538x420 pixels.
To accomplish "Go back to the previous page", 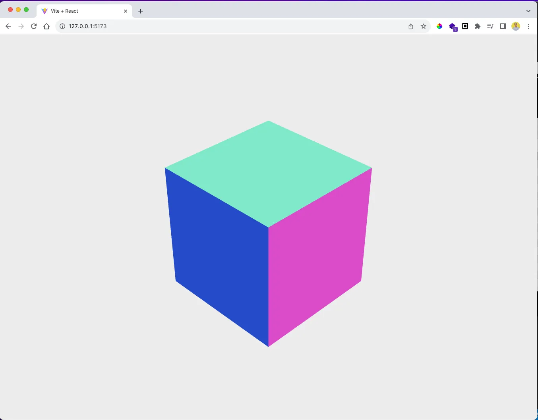I will [8, 26].
